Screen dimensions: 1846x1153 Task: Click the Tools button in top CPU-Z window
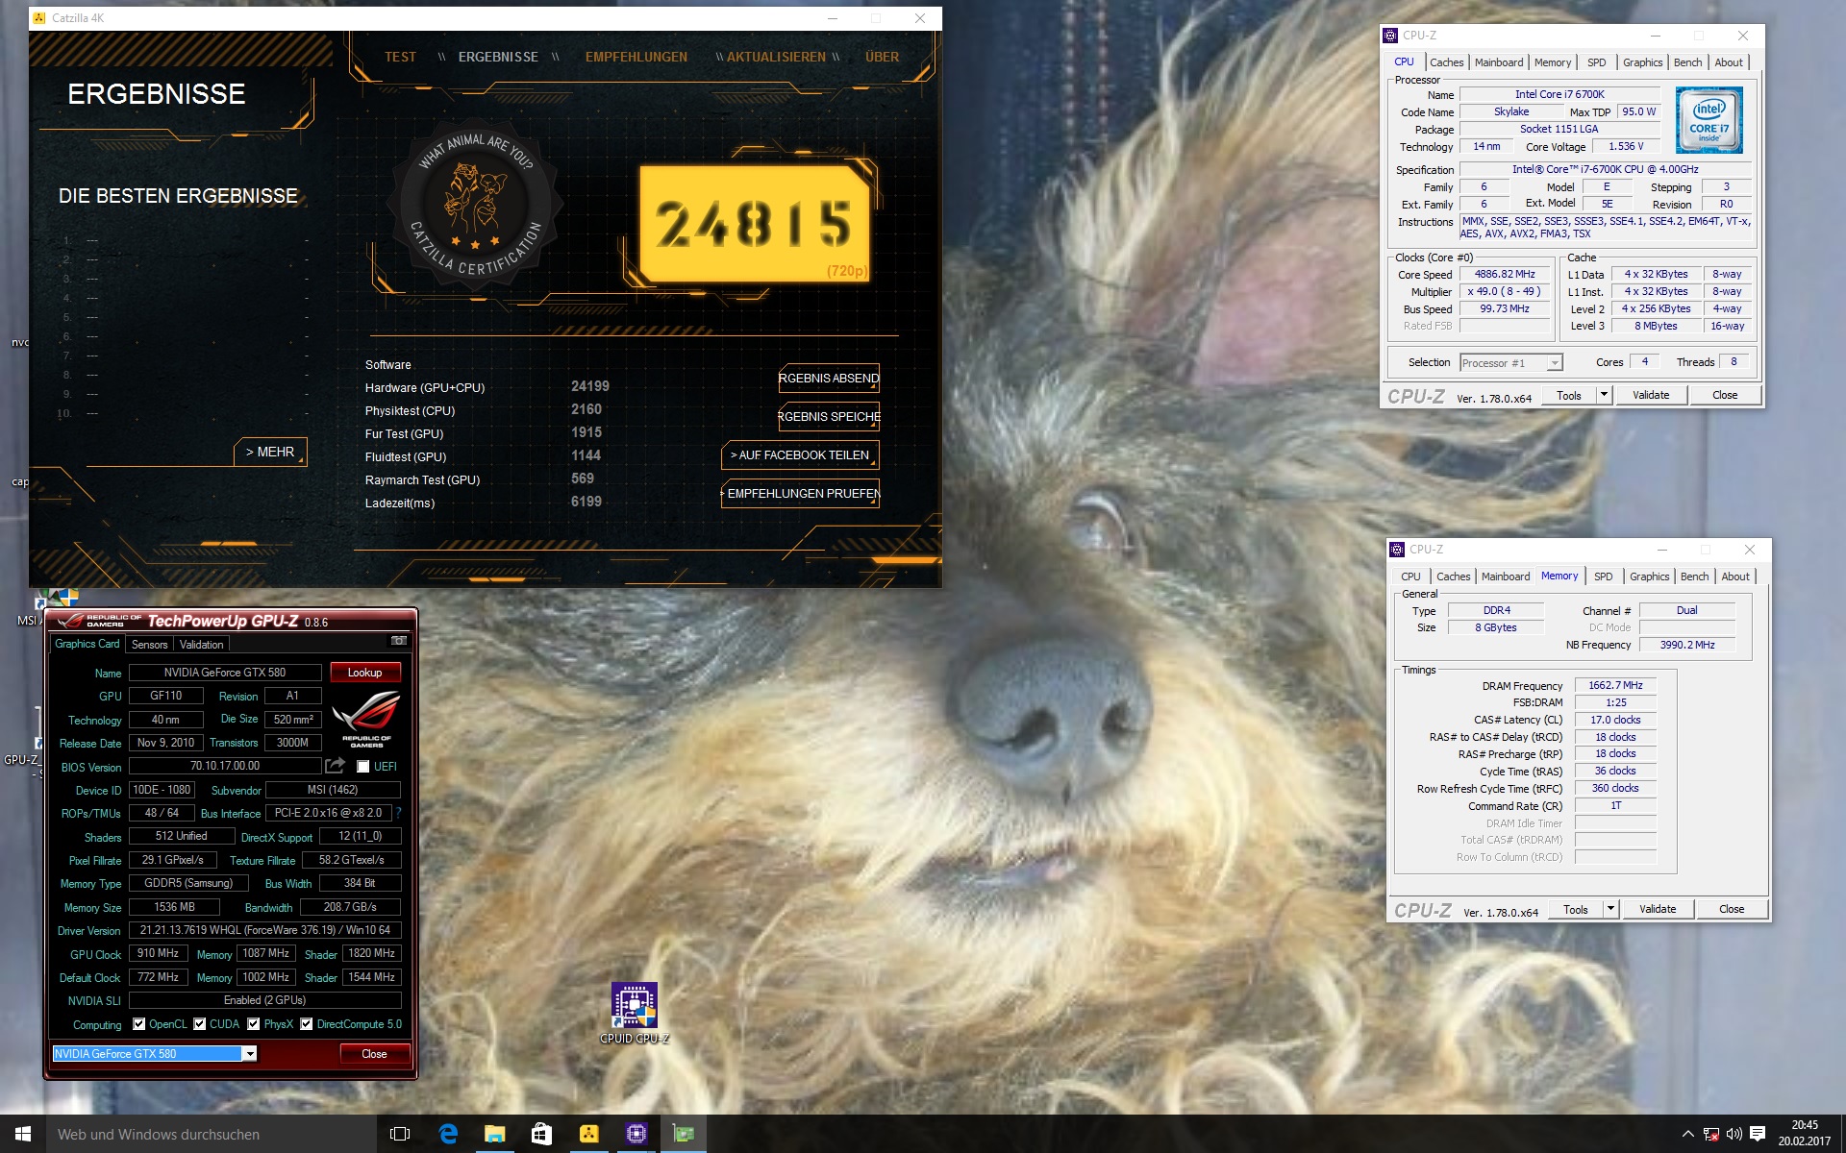point(1569,395)
